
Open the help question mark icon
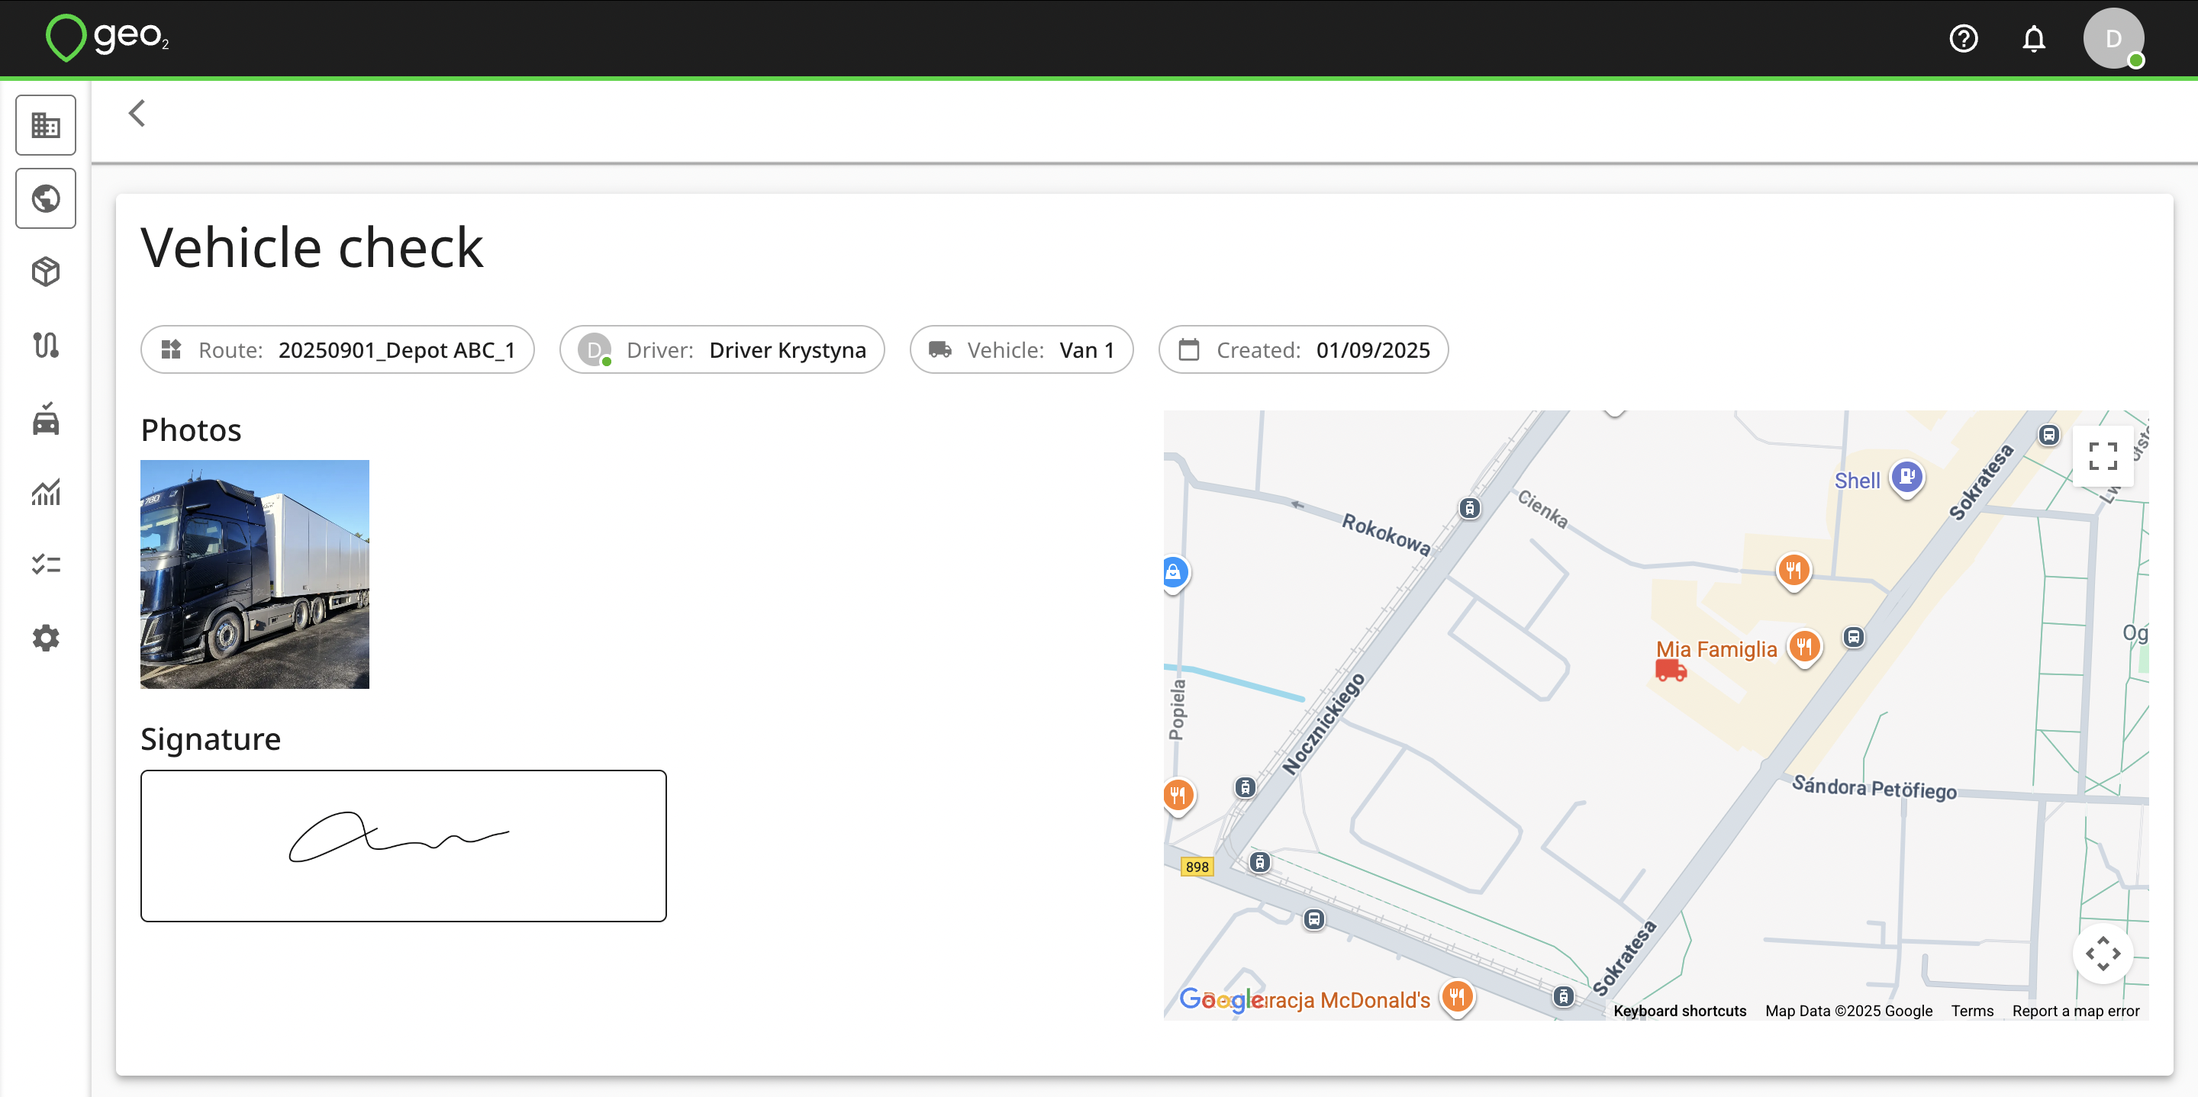point(1964,38)
